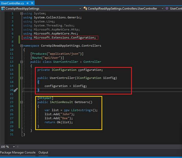182x158 pixels.
Task: Click '[Route("api/User")]' on line 12
Action: (47, 58)
